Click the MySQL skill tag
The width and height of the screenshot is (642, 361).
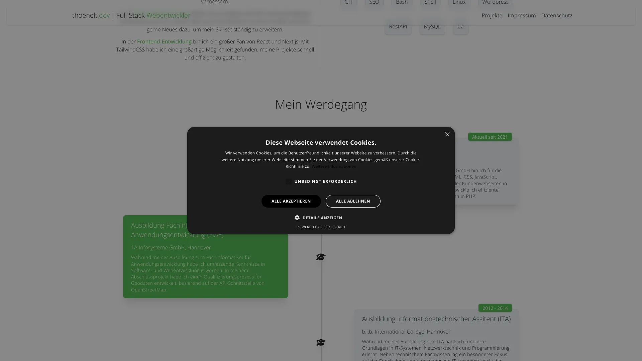(x=432, y=26)
